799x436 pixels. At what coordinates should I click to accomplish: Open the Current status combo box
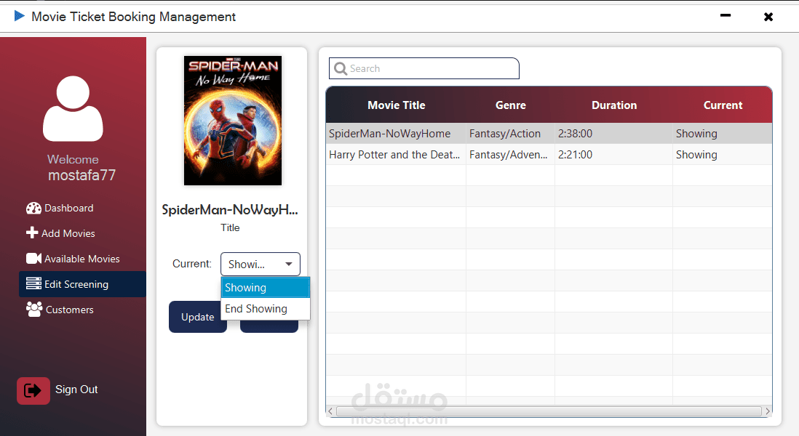261,264
